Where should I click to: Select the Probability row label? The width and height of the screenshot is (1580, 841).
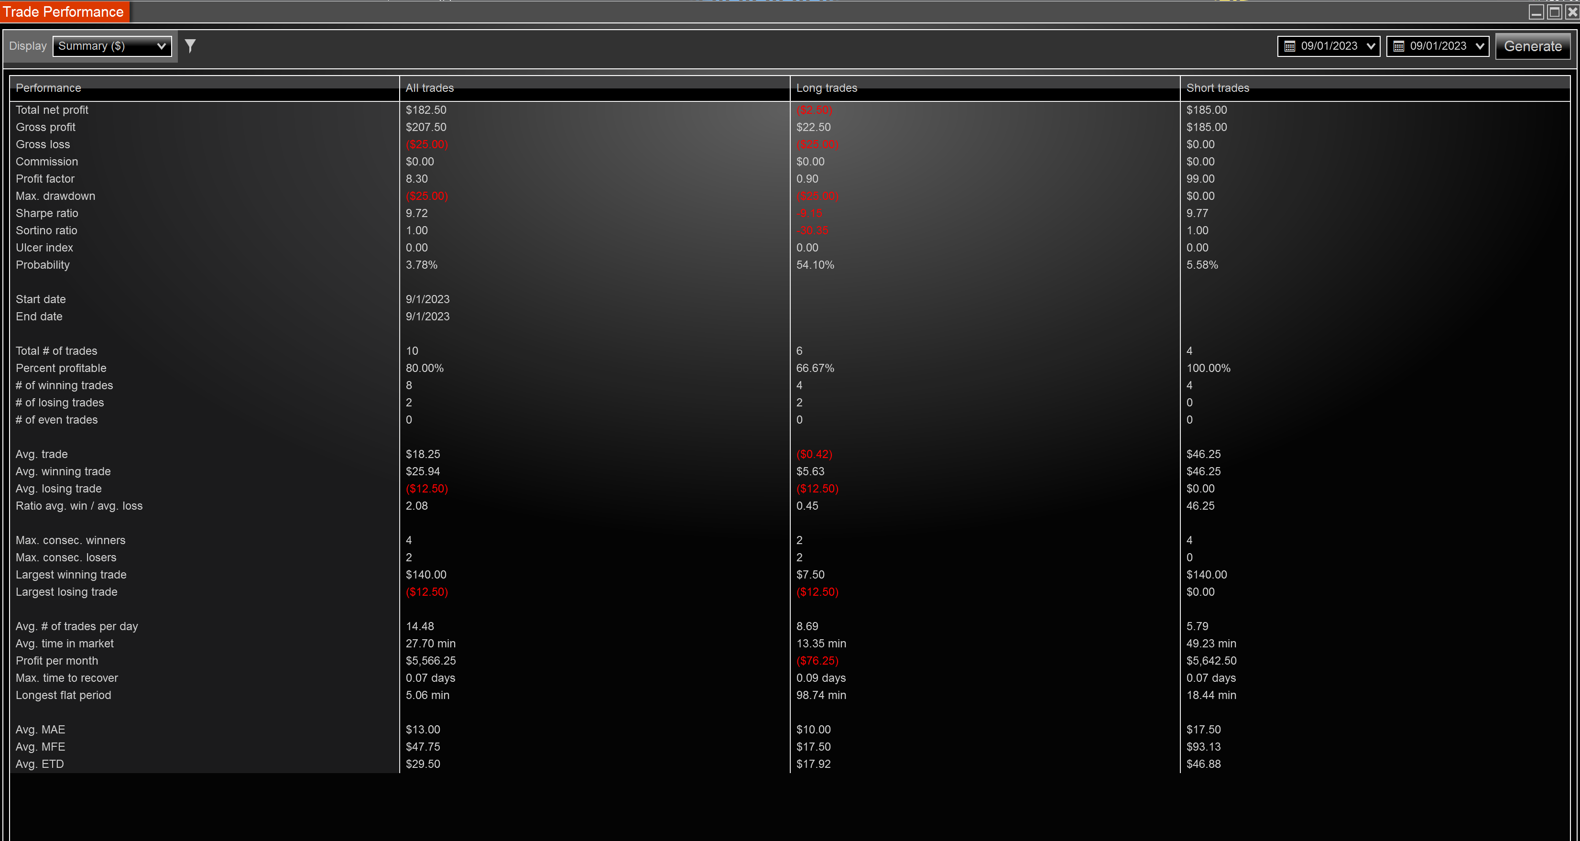coord(43,264)
